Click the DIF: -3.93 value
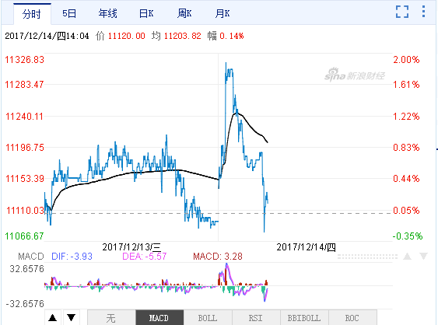438x325 pixels. click(72, 257)
